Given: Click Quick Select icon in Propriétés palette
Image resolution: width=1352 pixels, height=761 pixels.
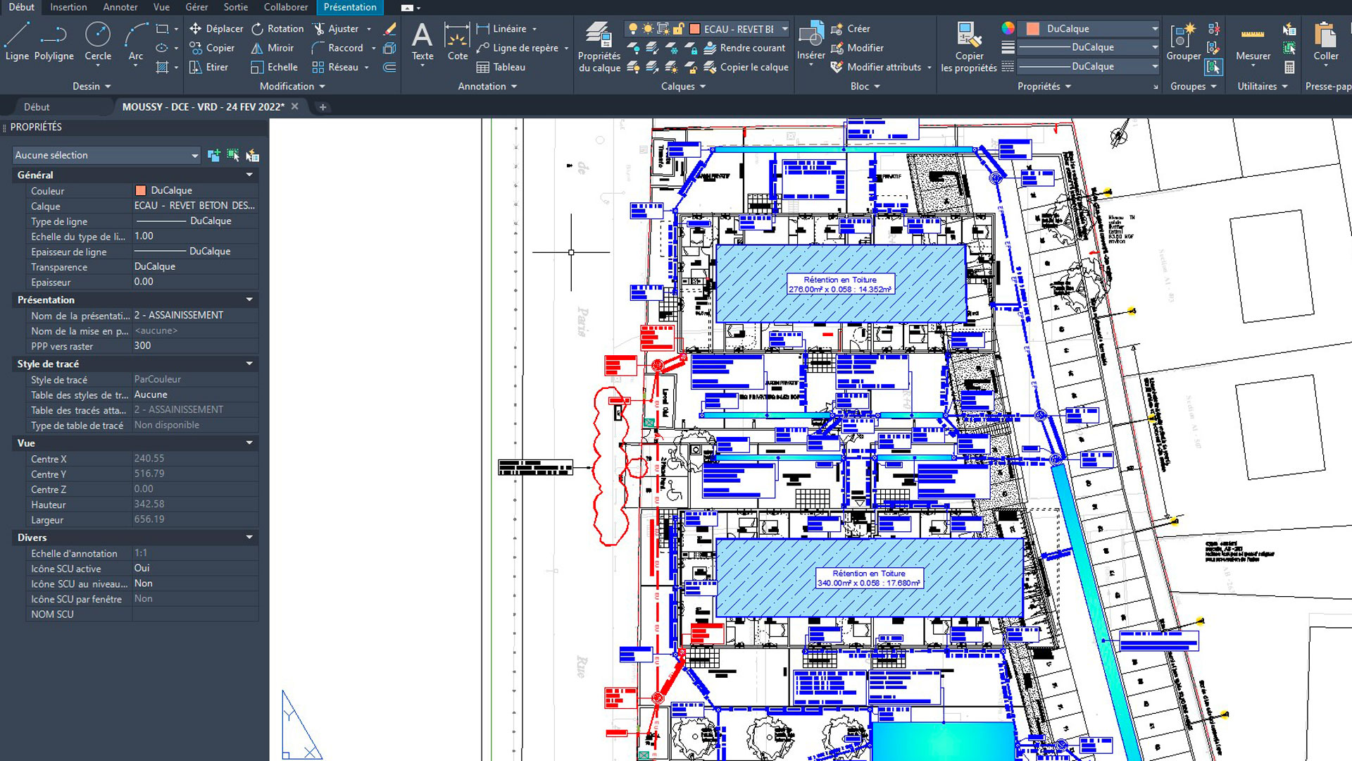Looking at the screenshot, I should pos(252,155).
